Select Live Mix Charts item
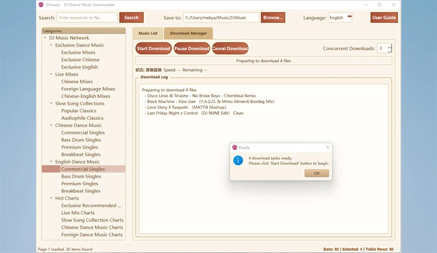The image size is (437, 253). coord(78,213)
